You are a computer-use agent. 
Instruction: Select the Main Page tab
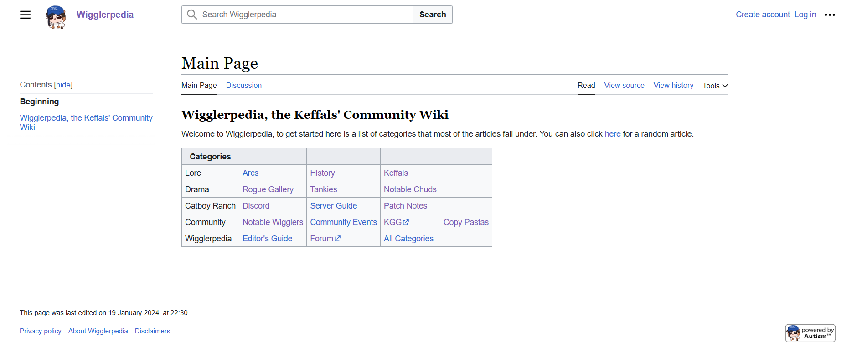[x=199, y=85]
